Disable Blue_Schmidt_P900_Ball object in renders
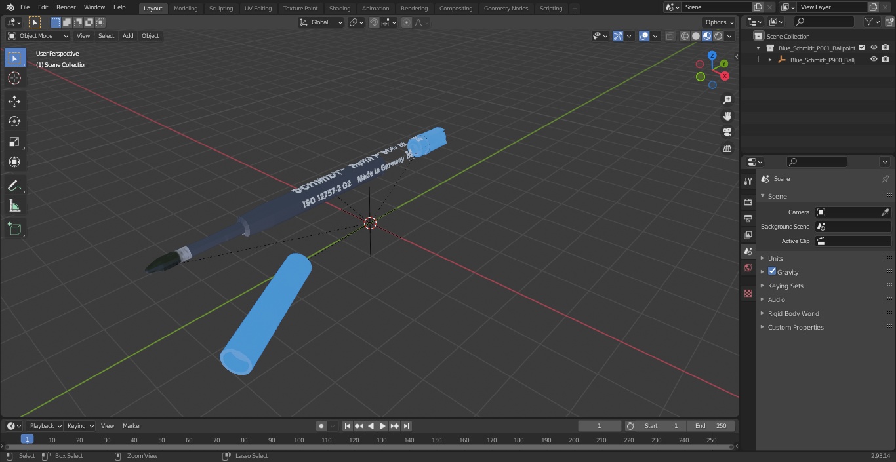The width and height of the screenshot is (896, 462). [886, 60]
